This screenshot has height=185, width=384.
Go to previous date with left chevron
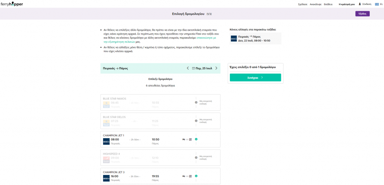[188, 68]
